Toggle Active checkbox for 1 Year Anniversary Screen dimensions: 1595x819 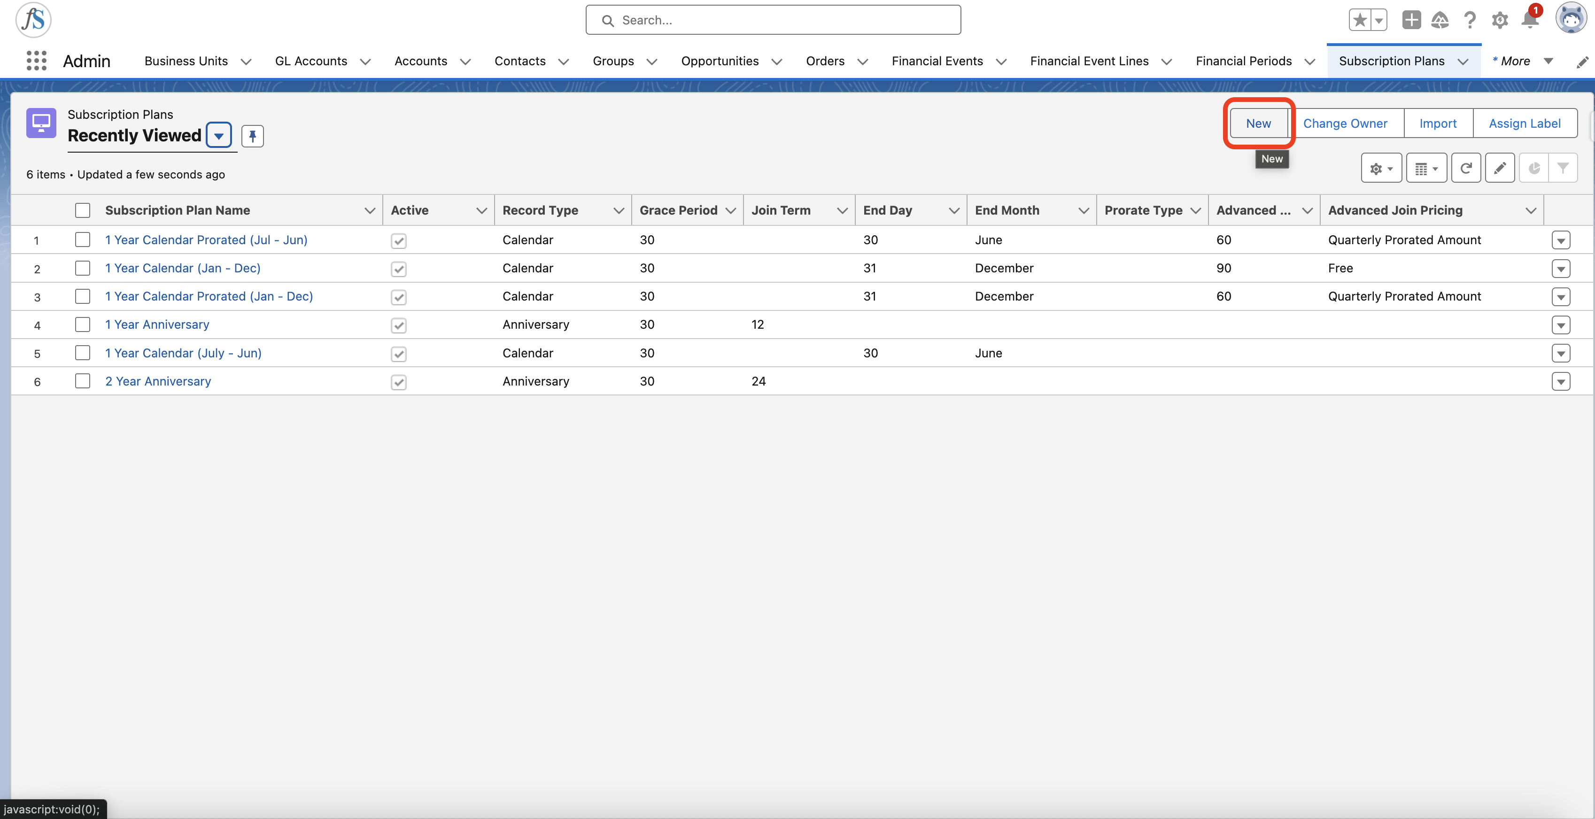pyautogui.click(x=399, y=325)
